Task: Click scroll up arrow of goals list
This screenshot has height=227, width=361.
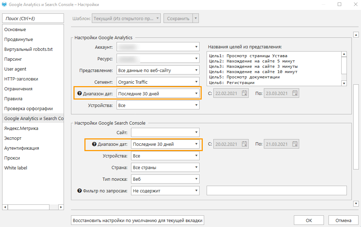Action: [x=344, y=54]
